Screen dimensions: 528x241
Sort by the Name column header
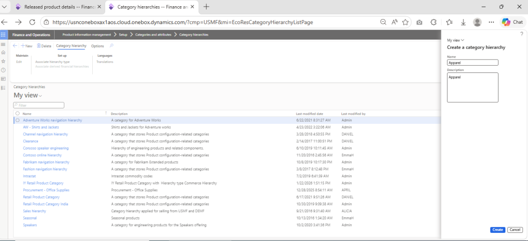pos(27,114)
